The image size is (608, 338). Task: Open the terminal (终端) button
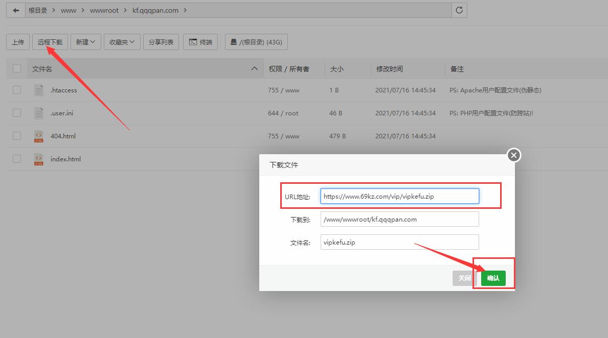(201, 42)
